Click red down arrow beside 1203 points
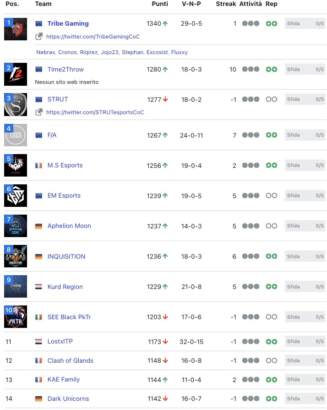Image resolution: width=327 pixels, height=410 pixels. coord(165,317)
